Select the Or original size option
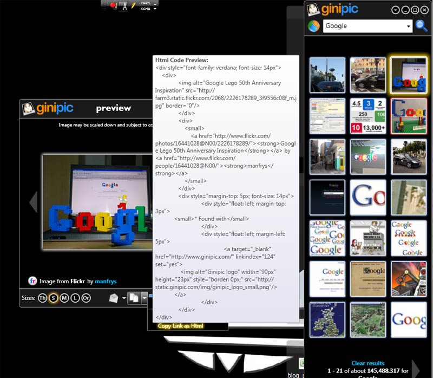The height and width of the screenshot is (378, 433). [x=86, y=298]
